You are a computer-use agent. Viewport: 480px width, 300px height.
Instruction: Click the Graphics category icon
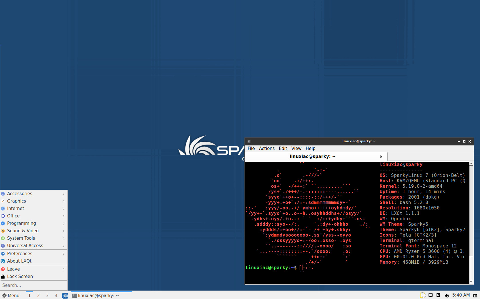3,201
